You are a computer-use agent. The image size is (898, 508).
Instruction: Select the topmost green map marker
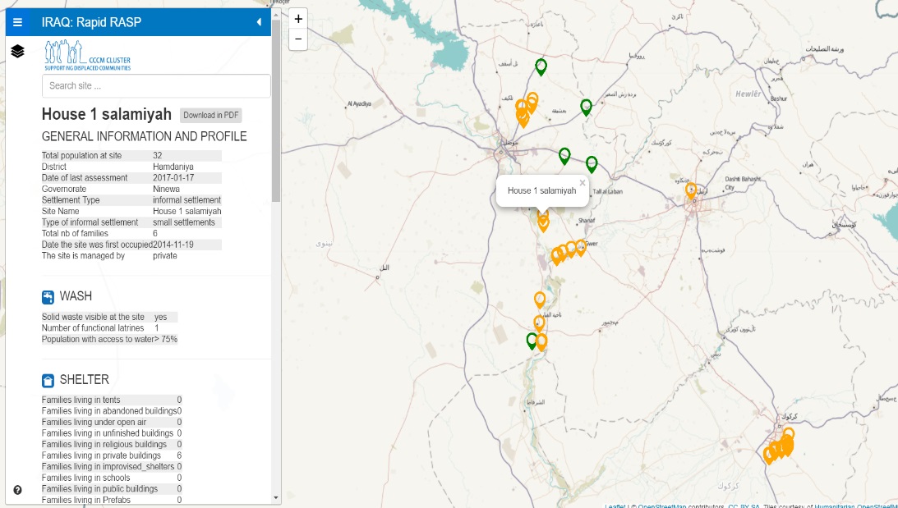click(x=541, y=66)
